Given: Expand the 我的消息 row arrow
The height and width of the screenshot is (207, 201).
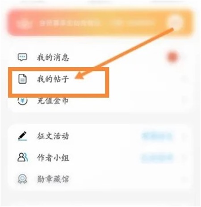Looking at the screenshot, I should click(x=185, y=57).
